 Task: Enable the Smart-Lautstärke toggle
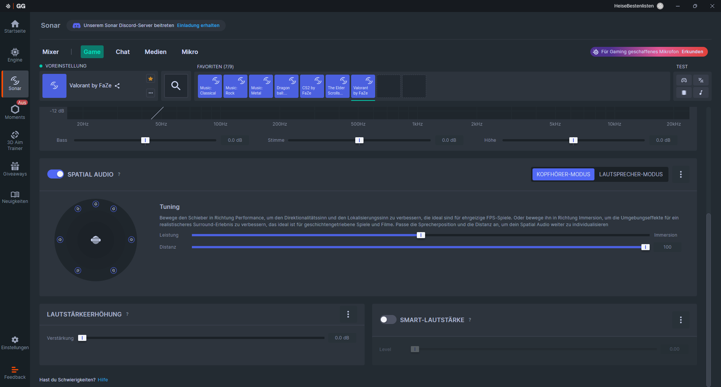tap(388, 320)
